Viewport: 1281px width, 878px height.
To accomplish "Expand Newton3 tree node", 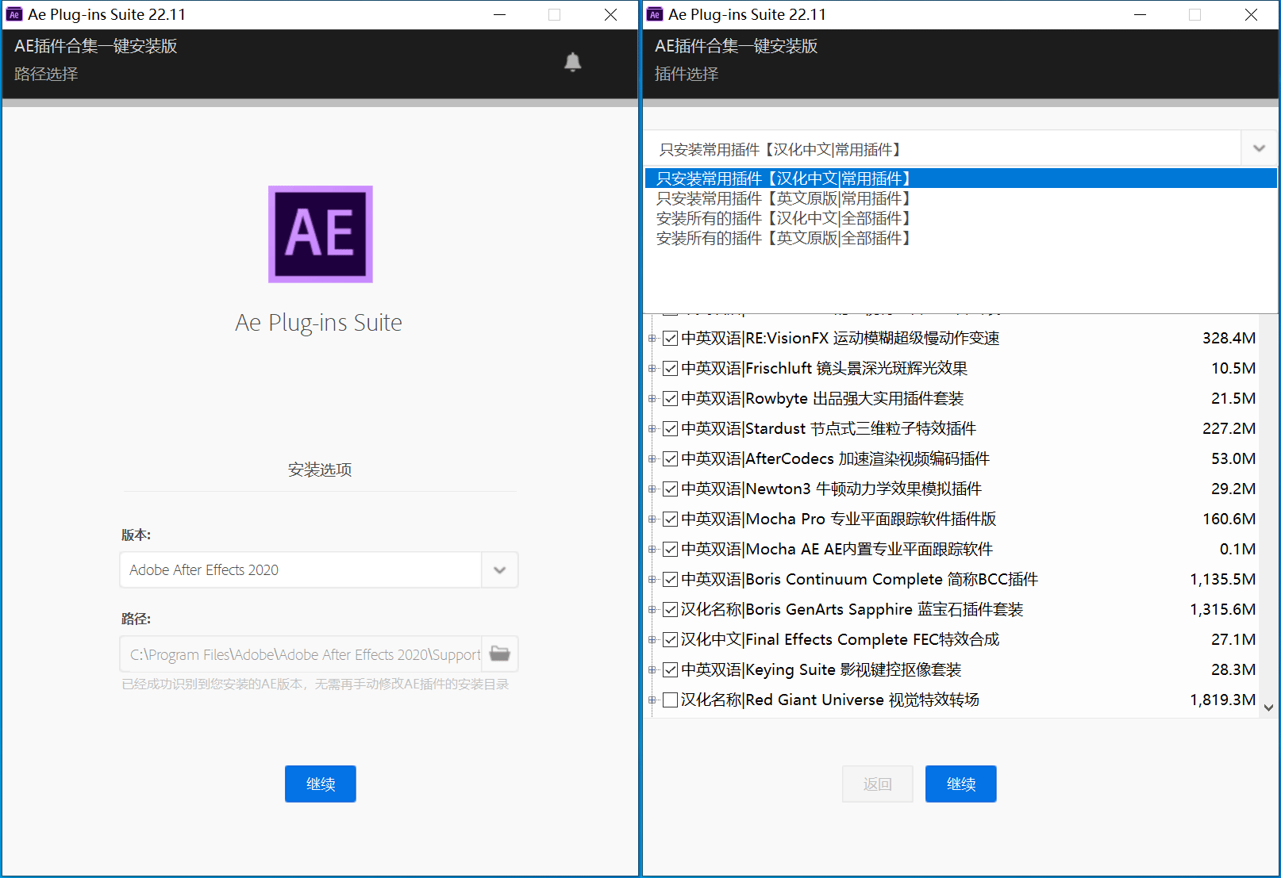I will tap(652, 489).
